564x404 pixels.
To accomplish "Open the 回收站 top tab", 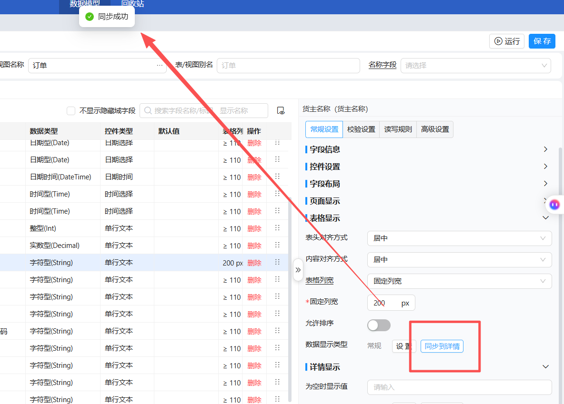I will [x=132, y=4].
